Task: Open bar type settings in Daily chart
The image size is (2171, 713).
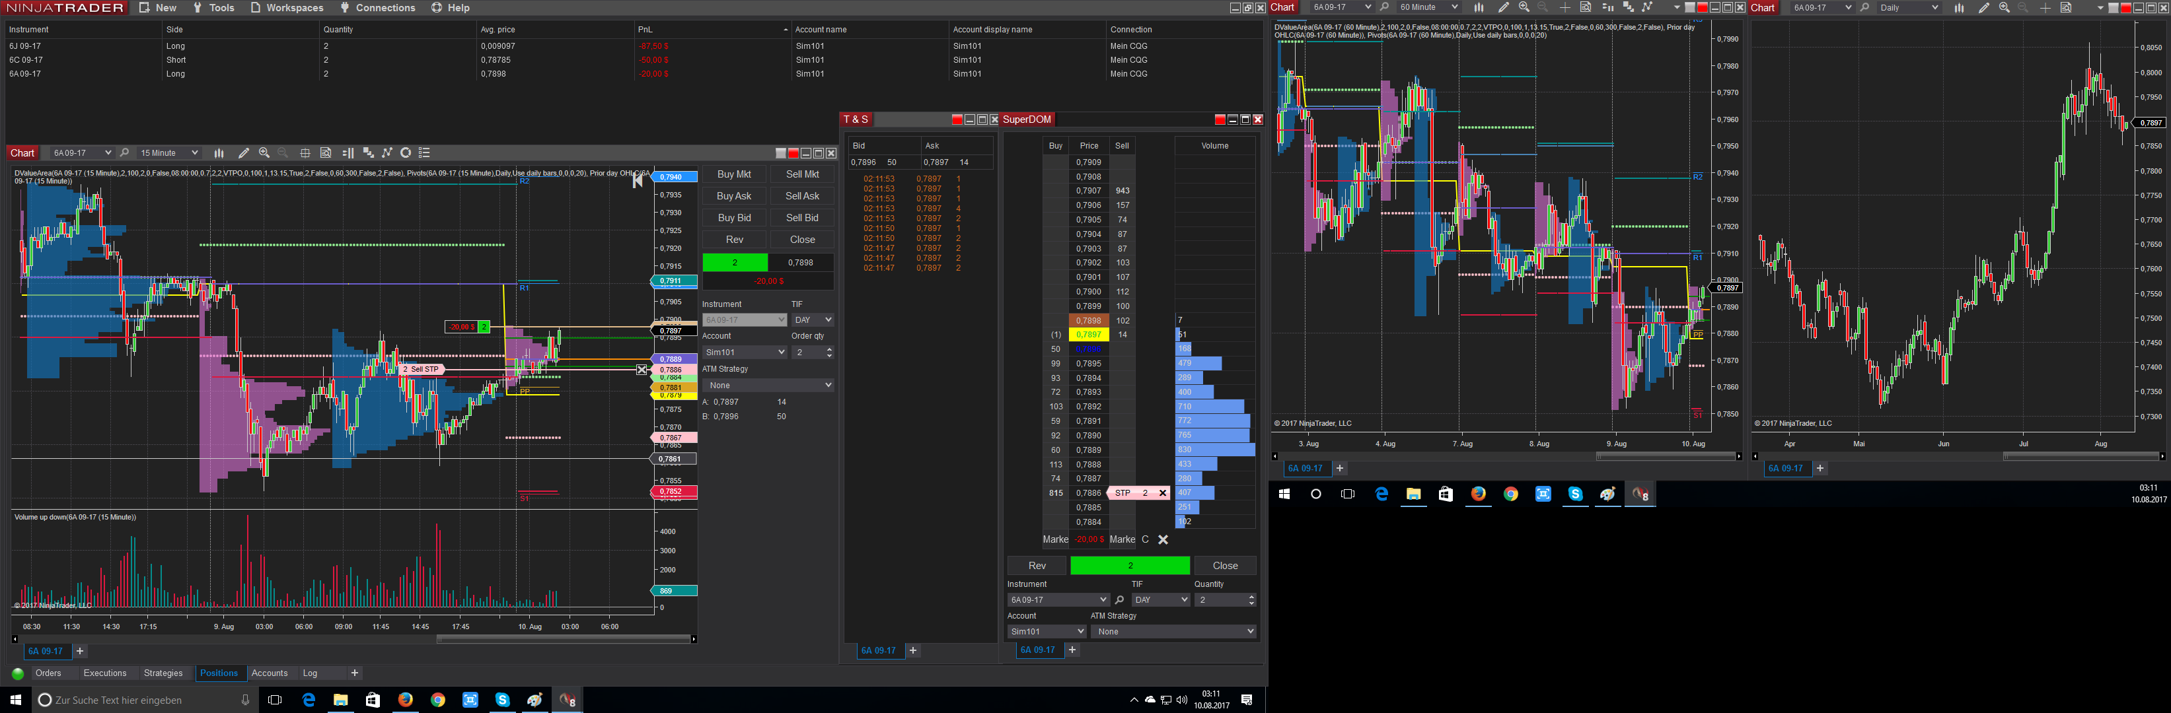Action: coord(1959,7)
